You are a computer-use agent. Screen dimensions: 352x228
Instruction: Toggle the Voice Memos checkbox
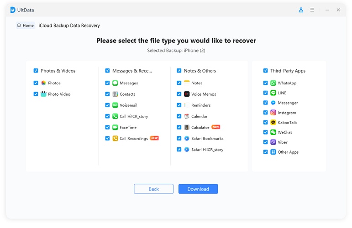pyautogui.click(x=179, y=94)
